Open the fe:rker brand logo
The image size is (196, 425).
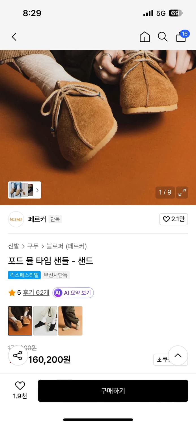[x=16, y=219]
